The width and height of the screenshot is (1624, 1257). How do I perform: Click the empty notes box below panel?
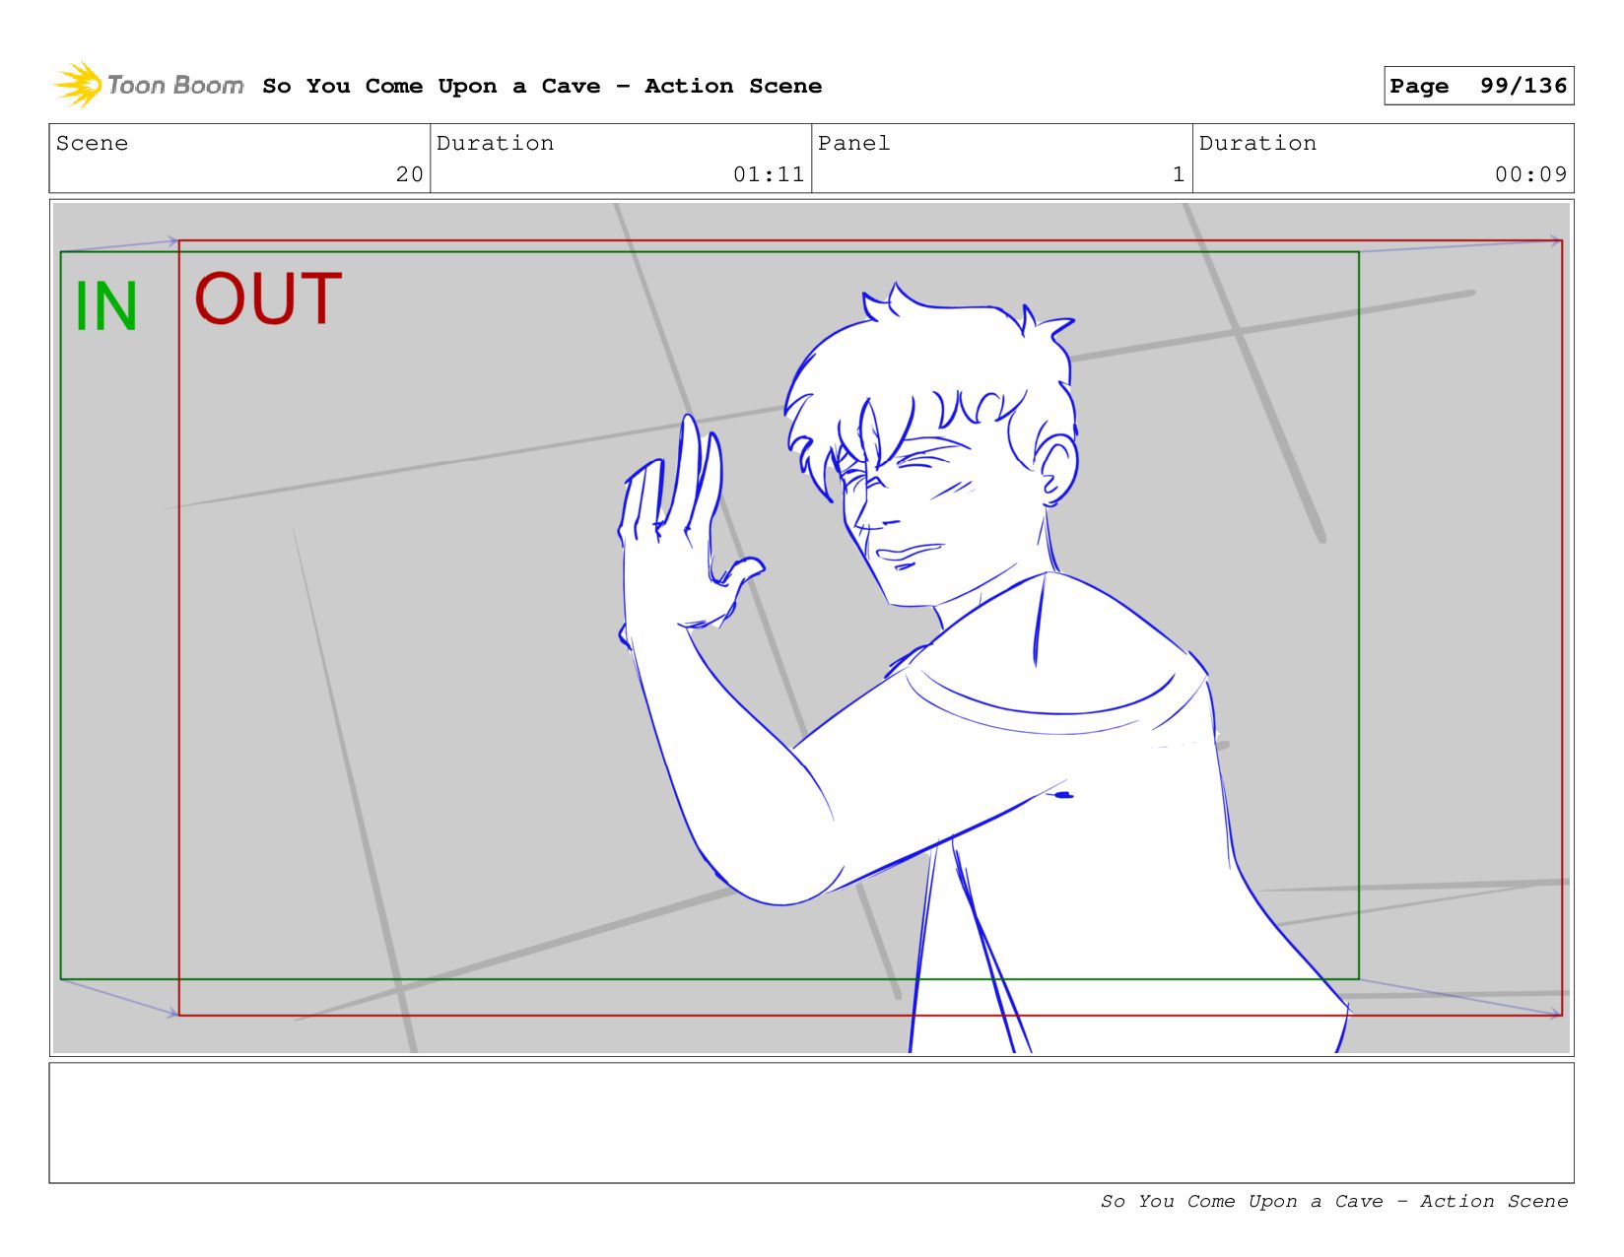[x=811, y=1122]
